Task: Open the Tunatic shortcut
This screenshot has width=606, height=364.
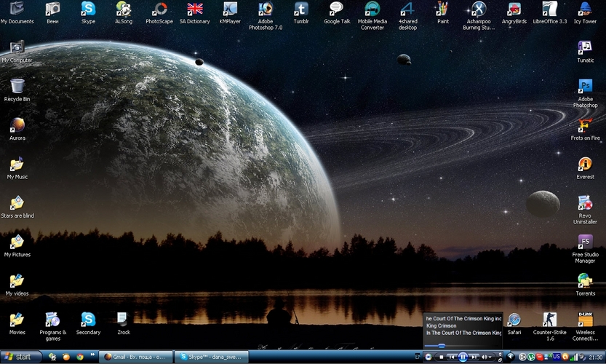Action: tap(585, 52)
